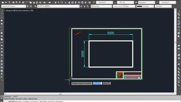Open the text style Standard dropdown

pyautogui.click(x=104, y=2)
